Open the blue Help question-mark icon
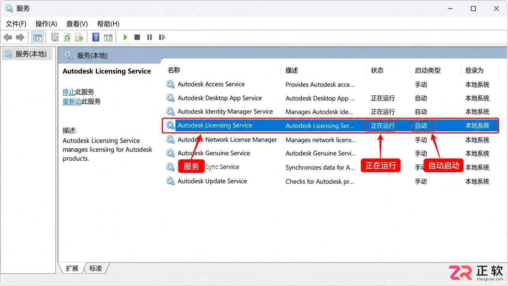 click(x=96, y=37)
